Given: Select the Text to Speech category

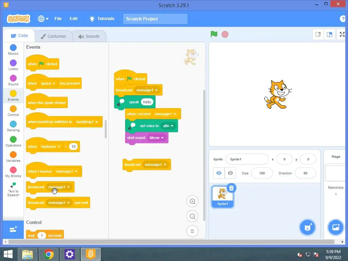Looking at the screenshot, I should pos(13,190).
